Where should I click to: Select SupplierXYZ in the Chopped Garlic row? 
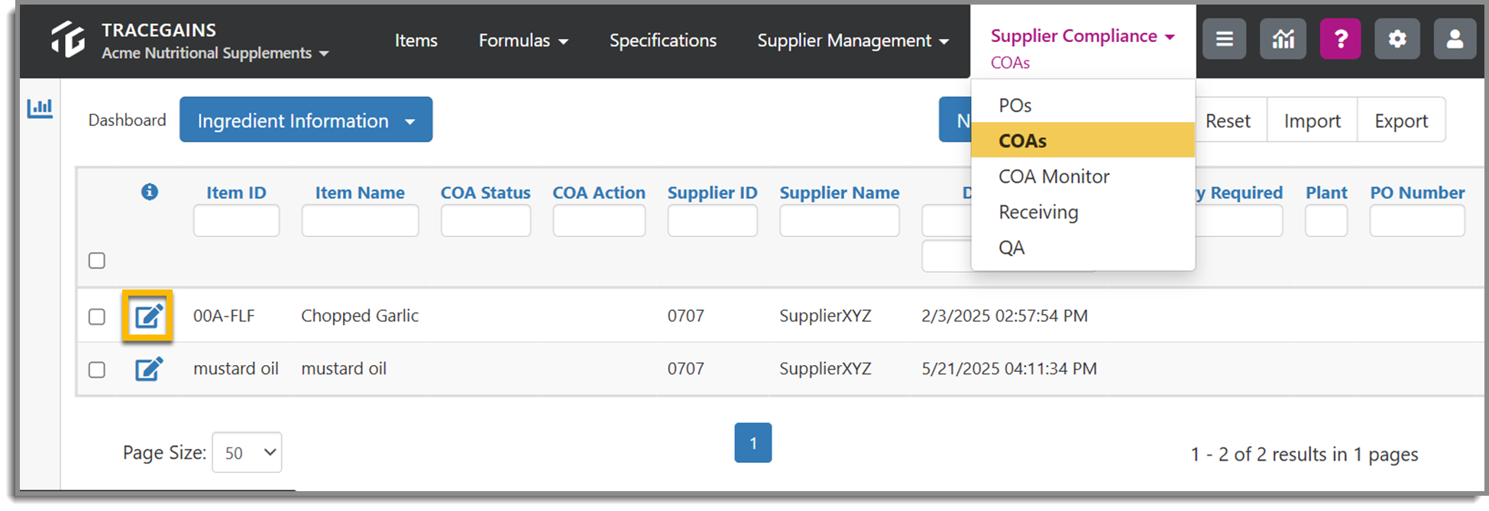coord(825,315)
